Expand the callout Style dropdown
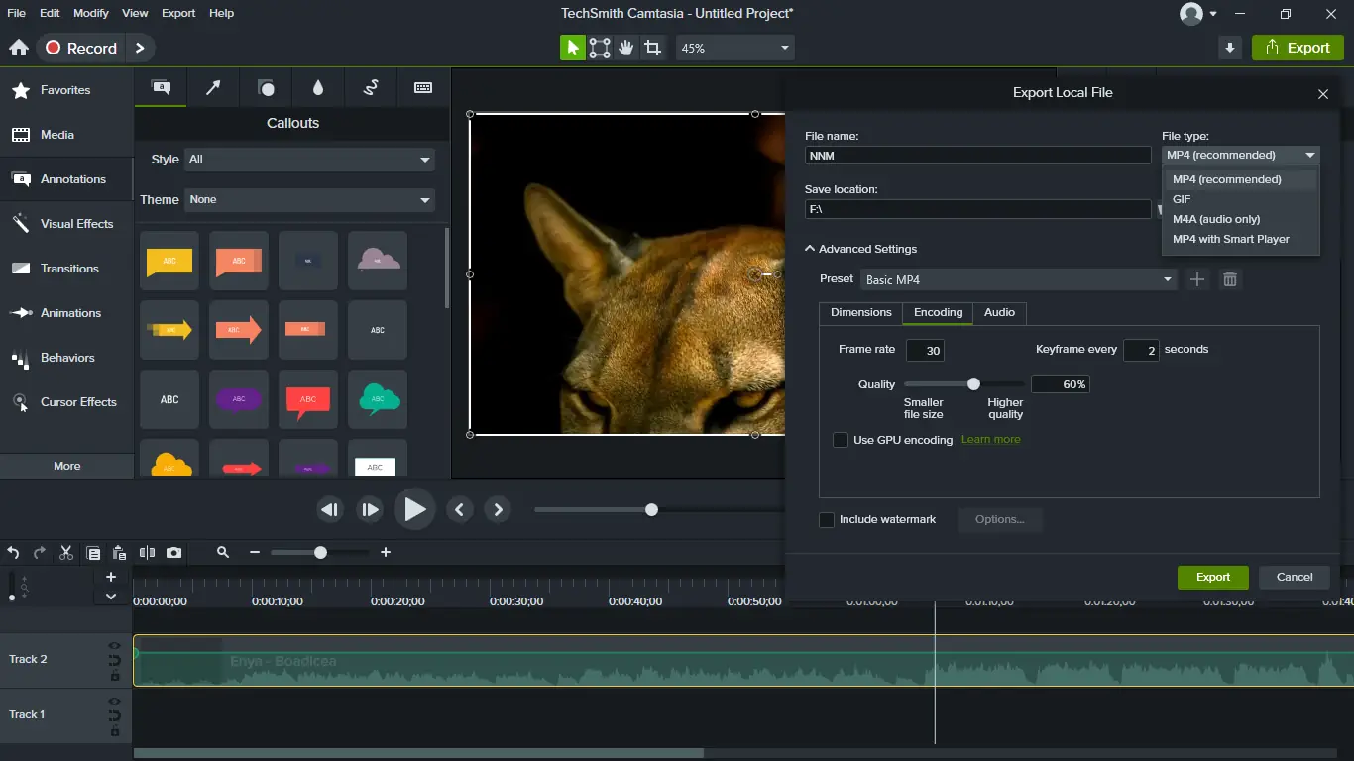This screenshot has height=761, width=1354. pyautogui.click(x=309, y=160)
